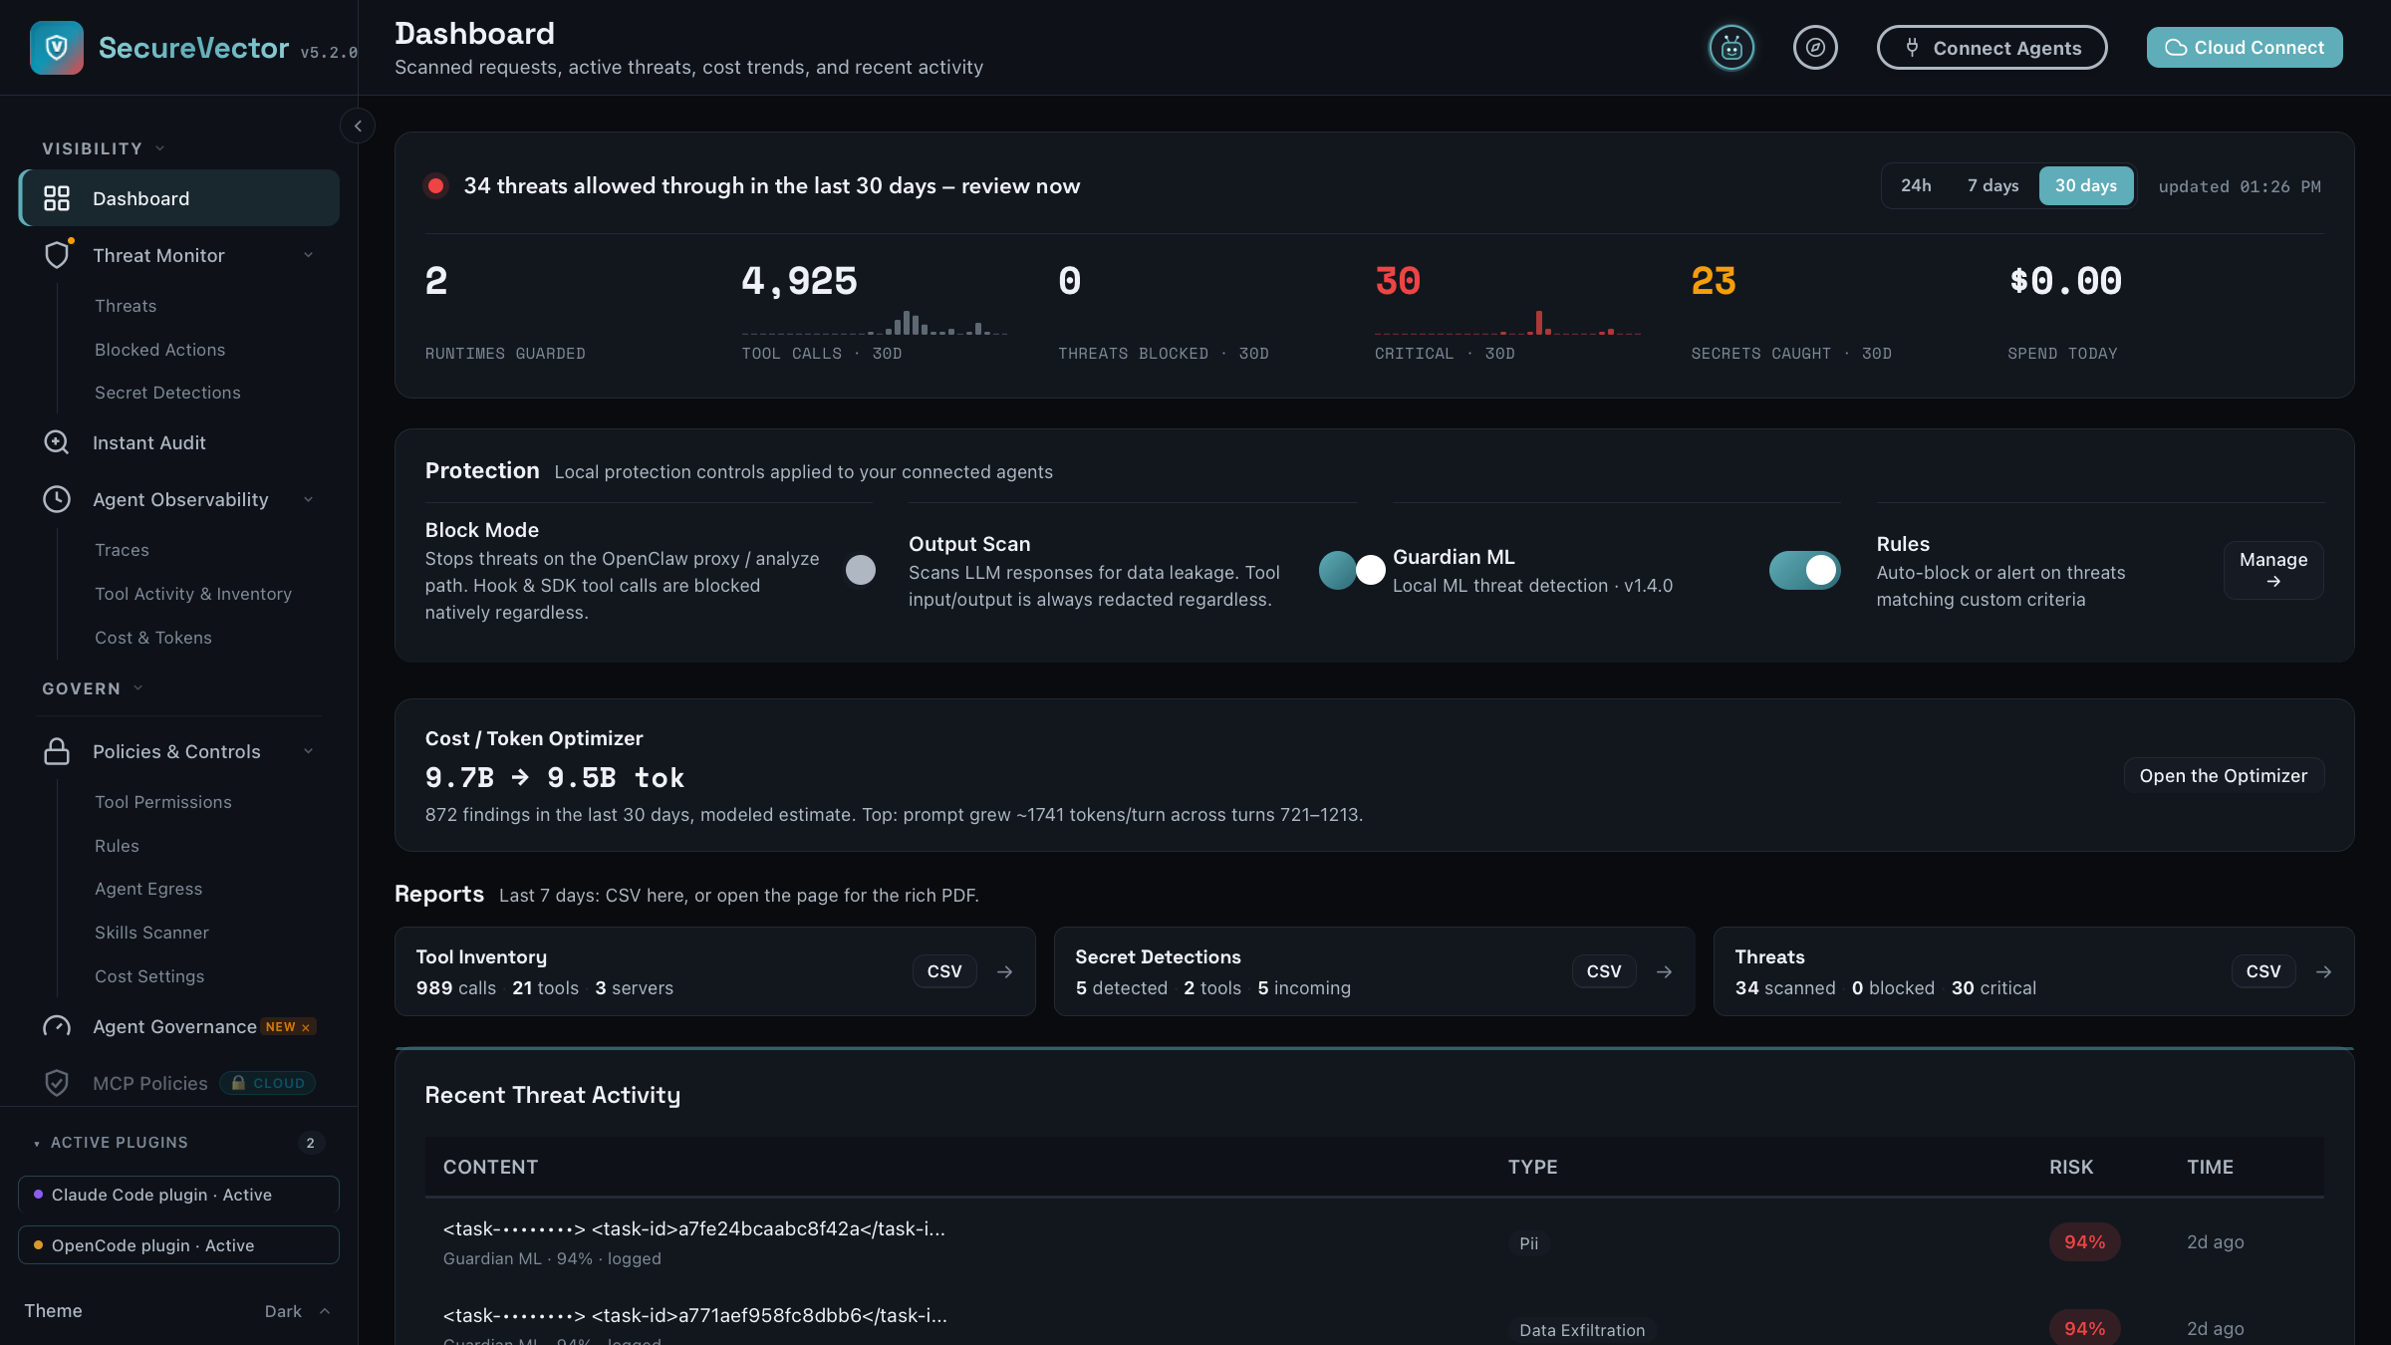Open Tool Activity & Inventory
This screenshot has width=2391, height=1345.
(x=193, y=594)
